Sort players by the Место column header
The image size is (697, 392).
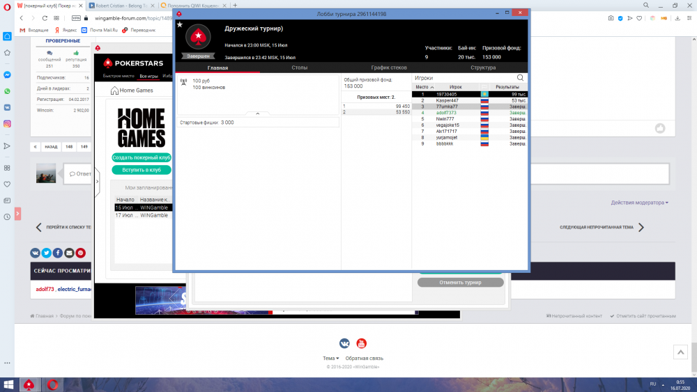pos(424,87)
